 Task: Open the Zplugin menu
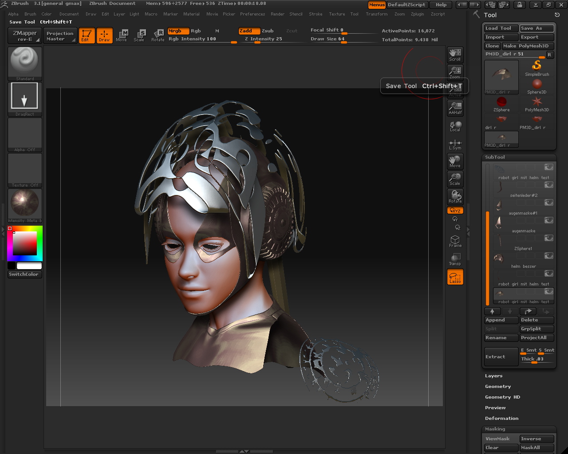tap(417, 14)
